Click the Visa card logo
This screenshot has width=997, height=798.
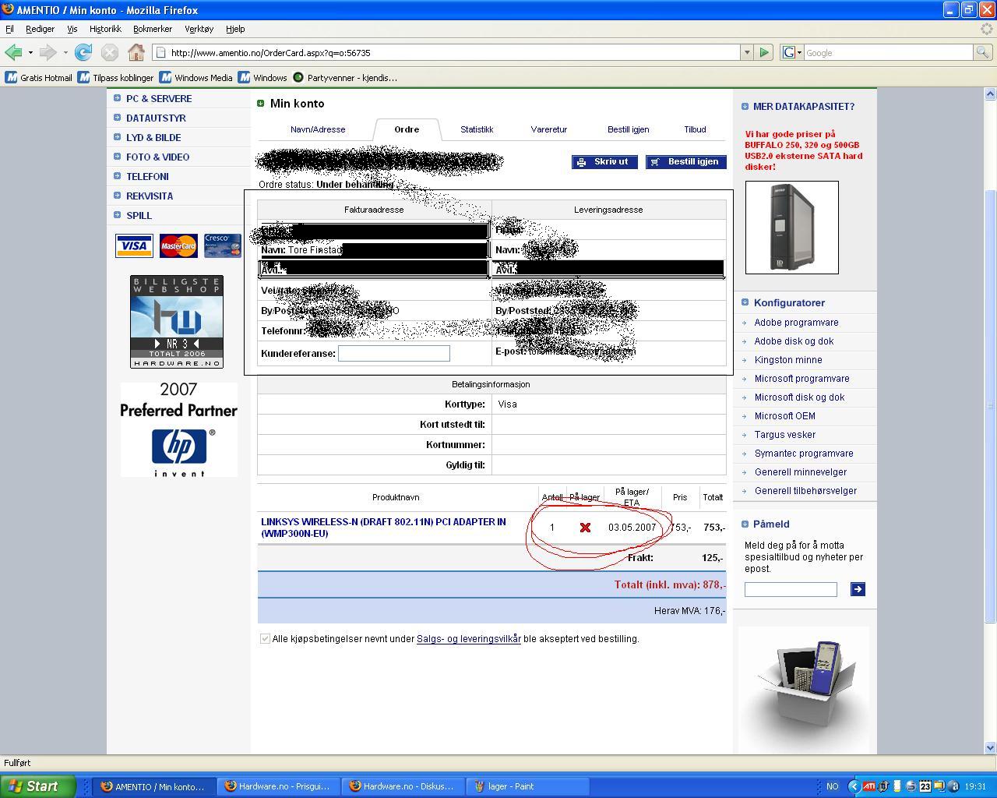click(134, 245)
